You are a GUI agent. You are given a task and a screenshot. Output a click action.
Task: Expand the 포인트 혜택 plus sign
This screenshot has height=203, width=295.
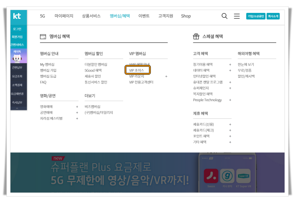tap(230, 136)
